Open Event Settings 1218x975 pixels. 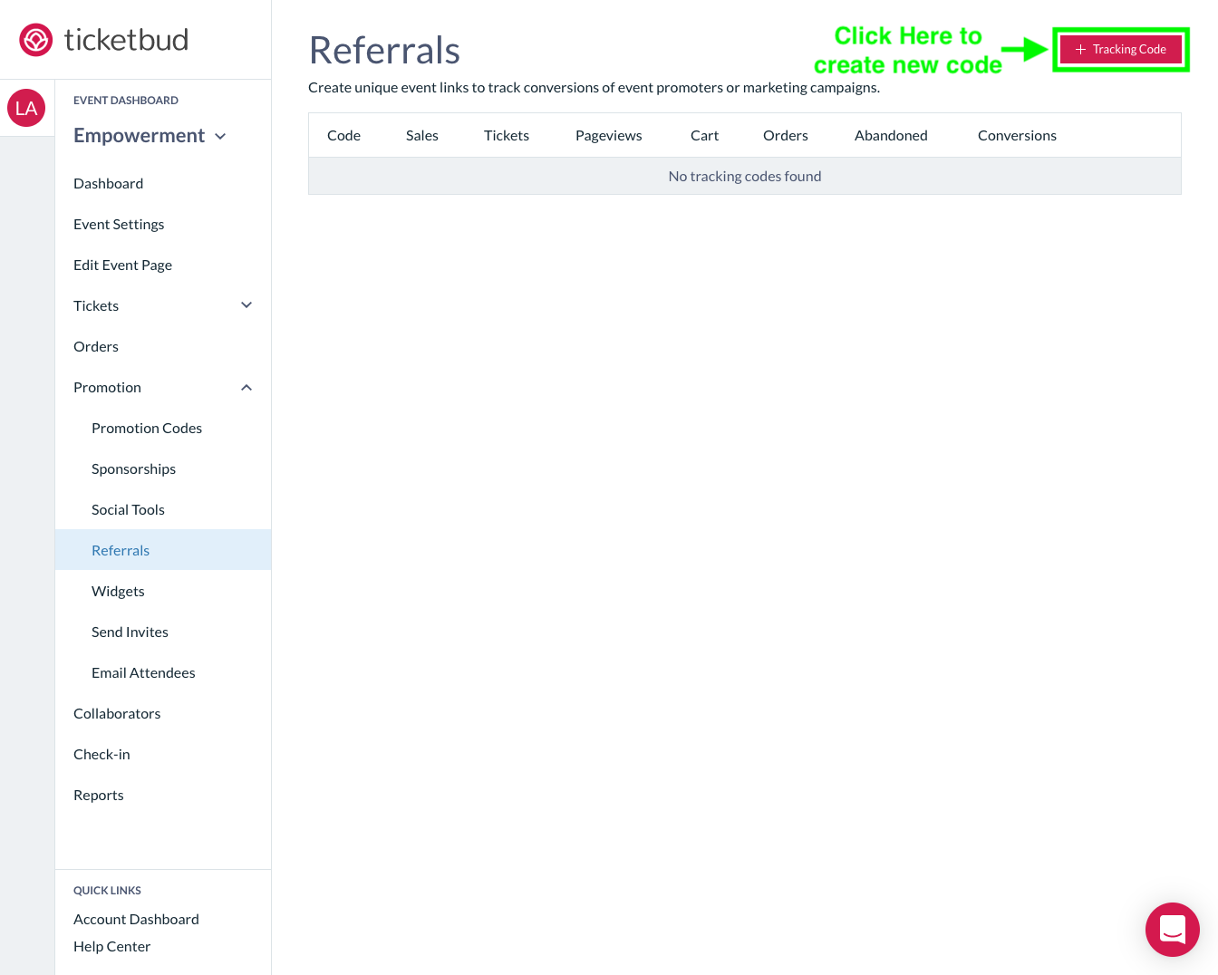119,224
